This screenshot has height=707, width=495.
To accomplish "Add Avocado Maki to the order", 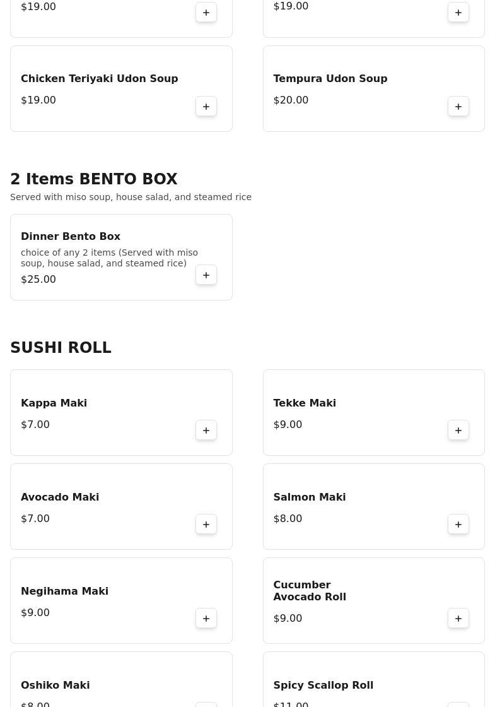I will click(206, 524).
